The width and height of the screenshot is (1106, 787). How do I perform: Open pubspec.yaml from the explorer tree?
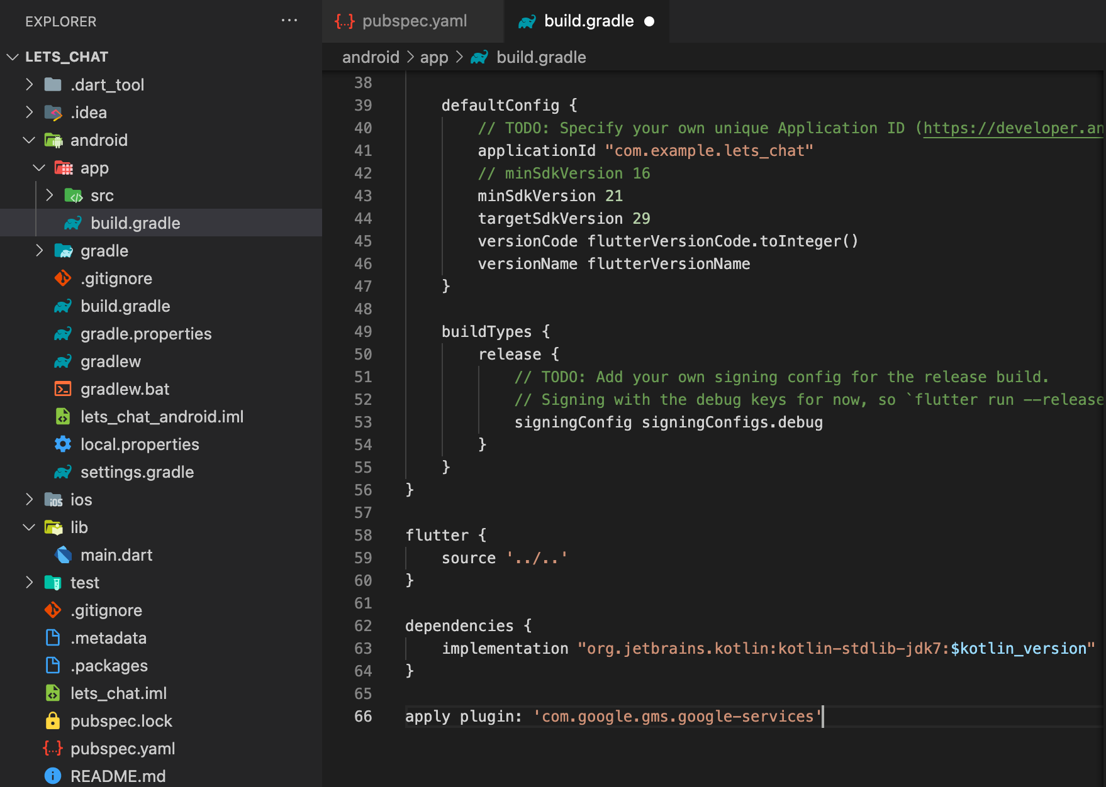[161, 748]
